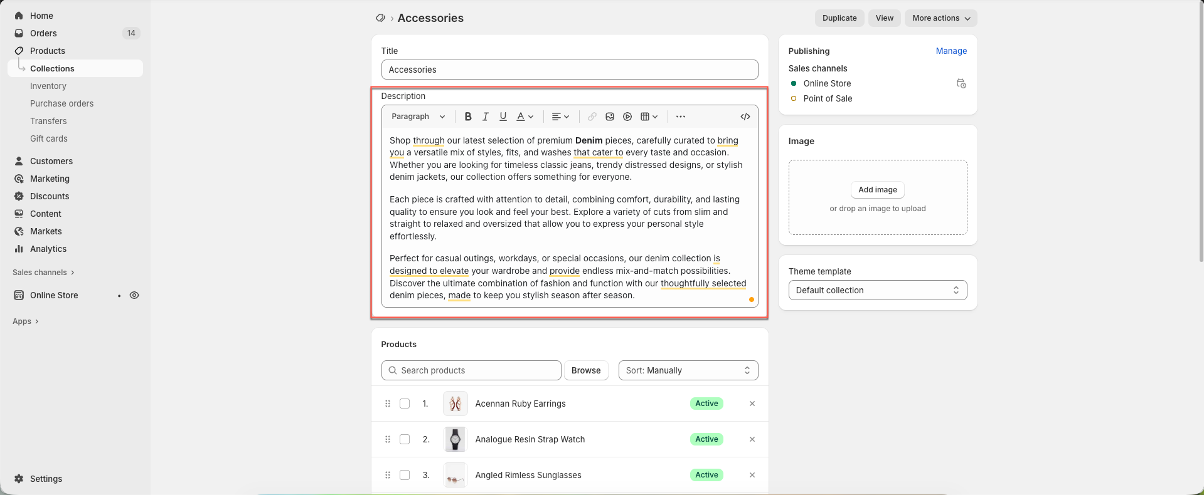Check the Acennan Ruby Earrings checkbox
This screenshot has width=1204, height=495.
click(405, 404)
